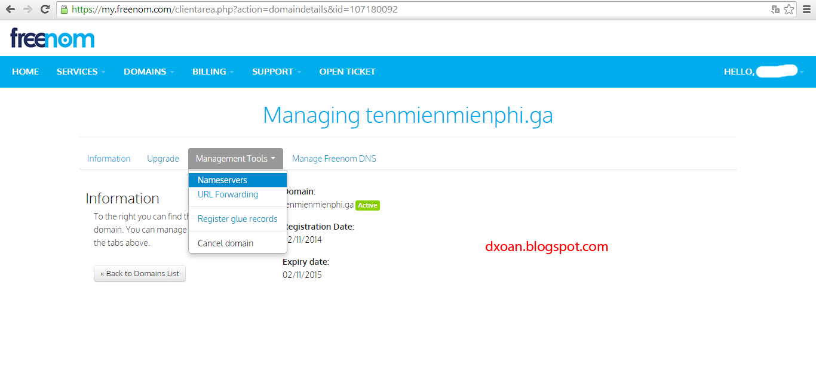The height and width of the screenshot is (374, 816).
Task: Expand the SERVICES dropdown menu
Action: point(81,72)
